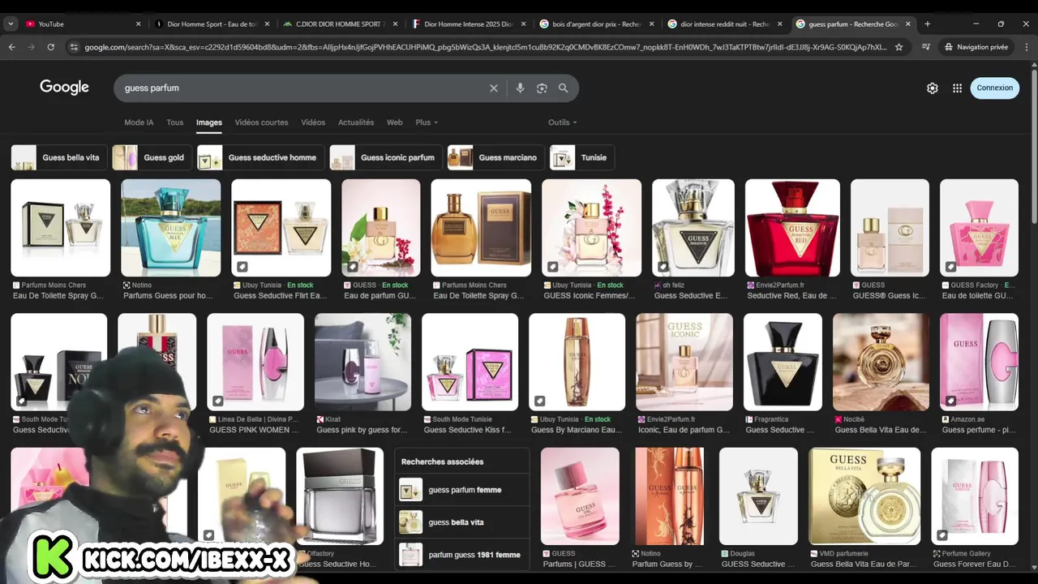This screenshot has height=584, width=1038.
Task: Click "Recherches associées" heading
Action: tap(442, 462)
